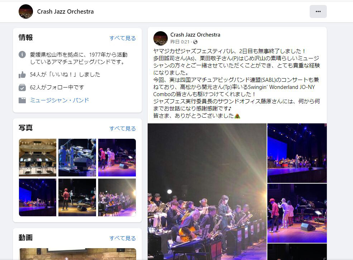
Task: Open the red-jacket singer thumbnail in bottom row
Action: click(77, 197)
